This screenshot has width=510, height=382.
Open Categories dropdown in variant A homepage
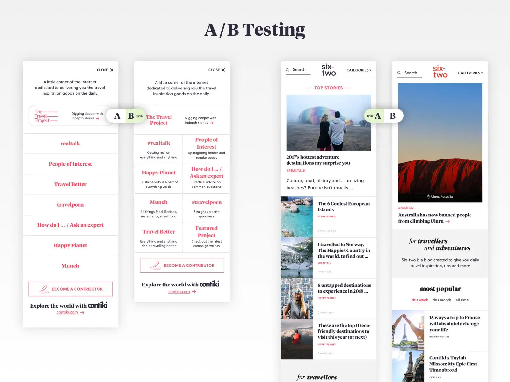(x=359, y=70)
